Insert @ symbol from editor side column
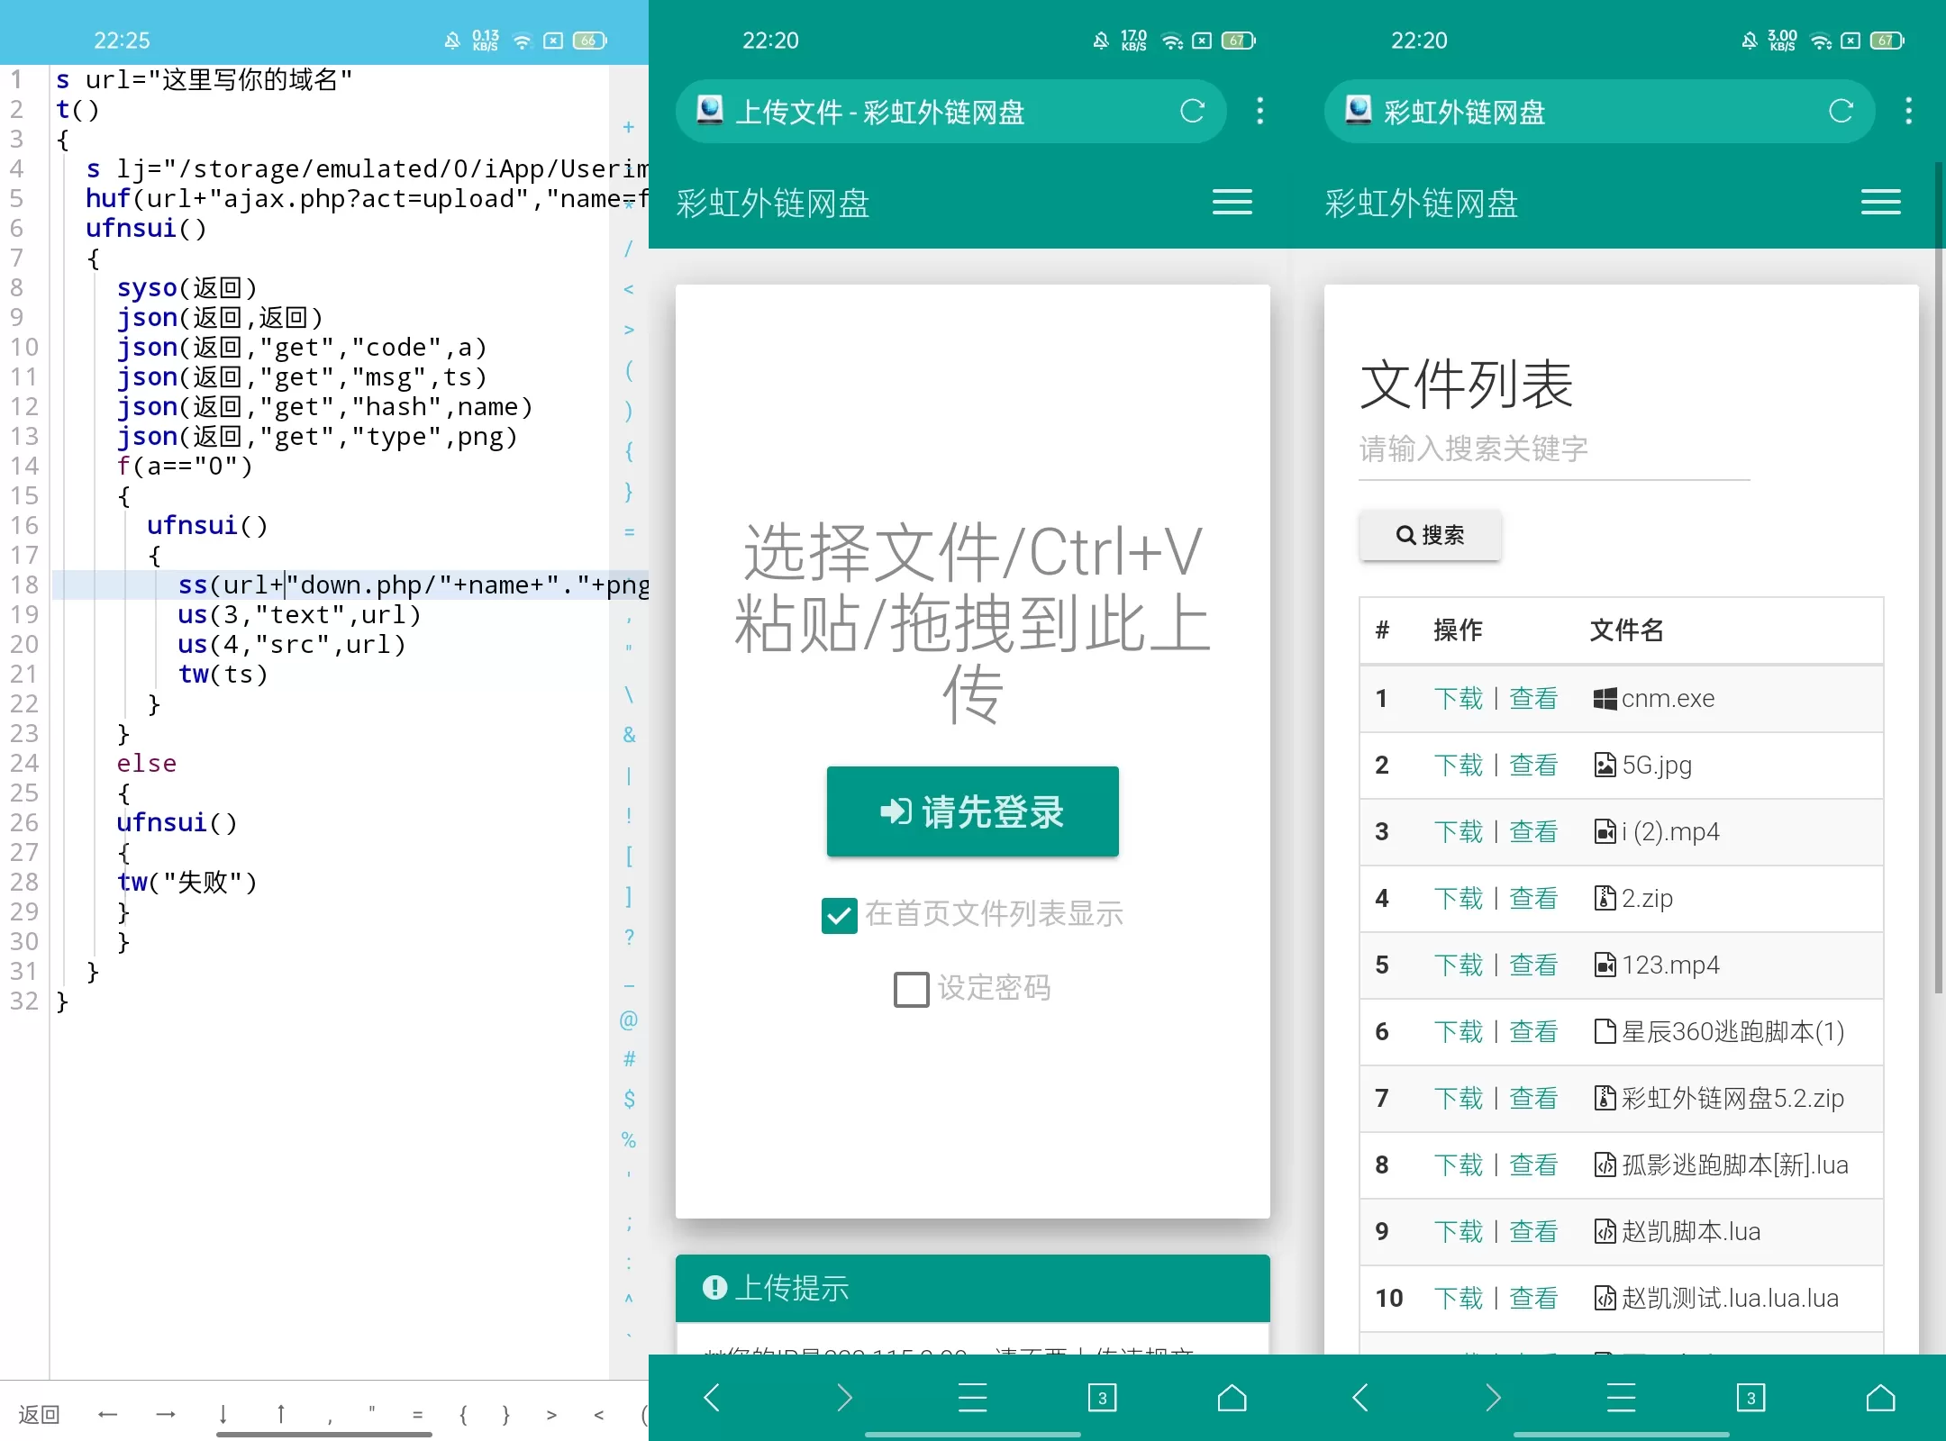 629,1020
